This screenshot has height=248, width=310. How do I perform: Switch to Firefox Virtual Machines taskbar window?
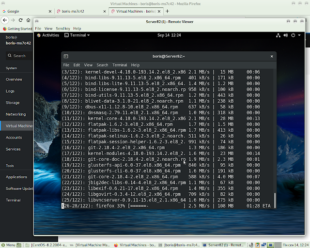click(135, 245)
